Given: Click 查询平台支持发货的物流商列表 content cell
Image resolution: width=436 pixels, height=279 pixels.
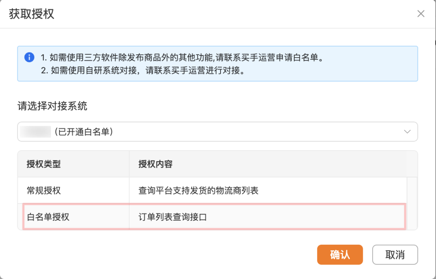Looking at the screenshot, I should [199, 190].
